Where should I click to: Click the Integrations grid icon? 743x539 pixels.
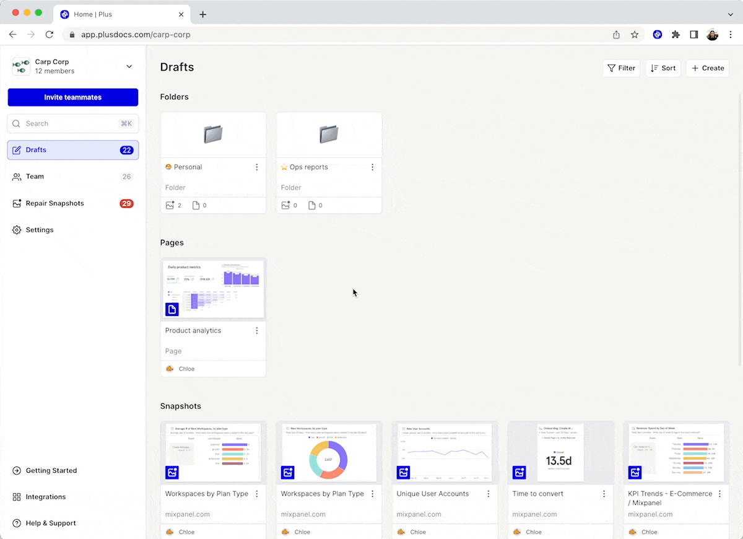[17, 497]
